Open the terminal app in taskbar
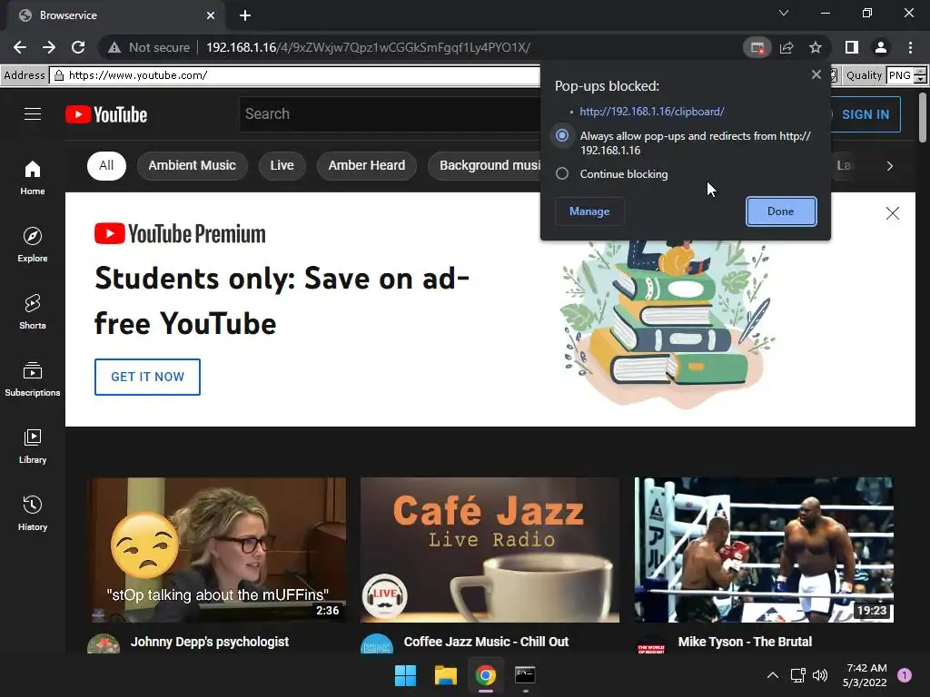Screen dimensions: 930x697 [x=525, y=675]
